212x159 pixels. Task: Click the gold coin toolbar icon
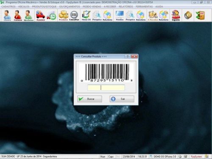pyautogui.click(x=188, y=15)
